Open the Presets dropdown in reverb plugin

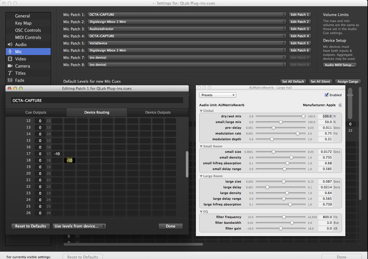pos(218,95)
